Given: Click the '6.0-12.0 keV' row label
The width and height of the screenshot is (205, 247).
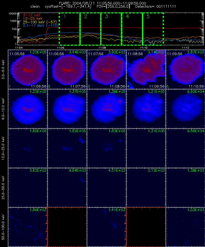Looking at the screenshot, I should (x=3, y=109).
